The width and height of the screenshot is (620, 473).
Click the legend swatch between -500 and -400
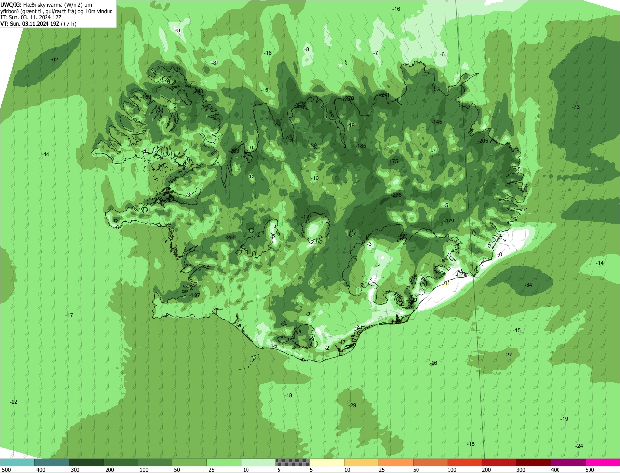[x=17, y=462]
